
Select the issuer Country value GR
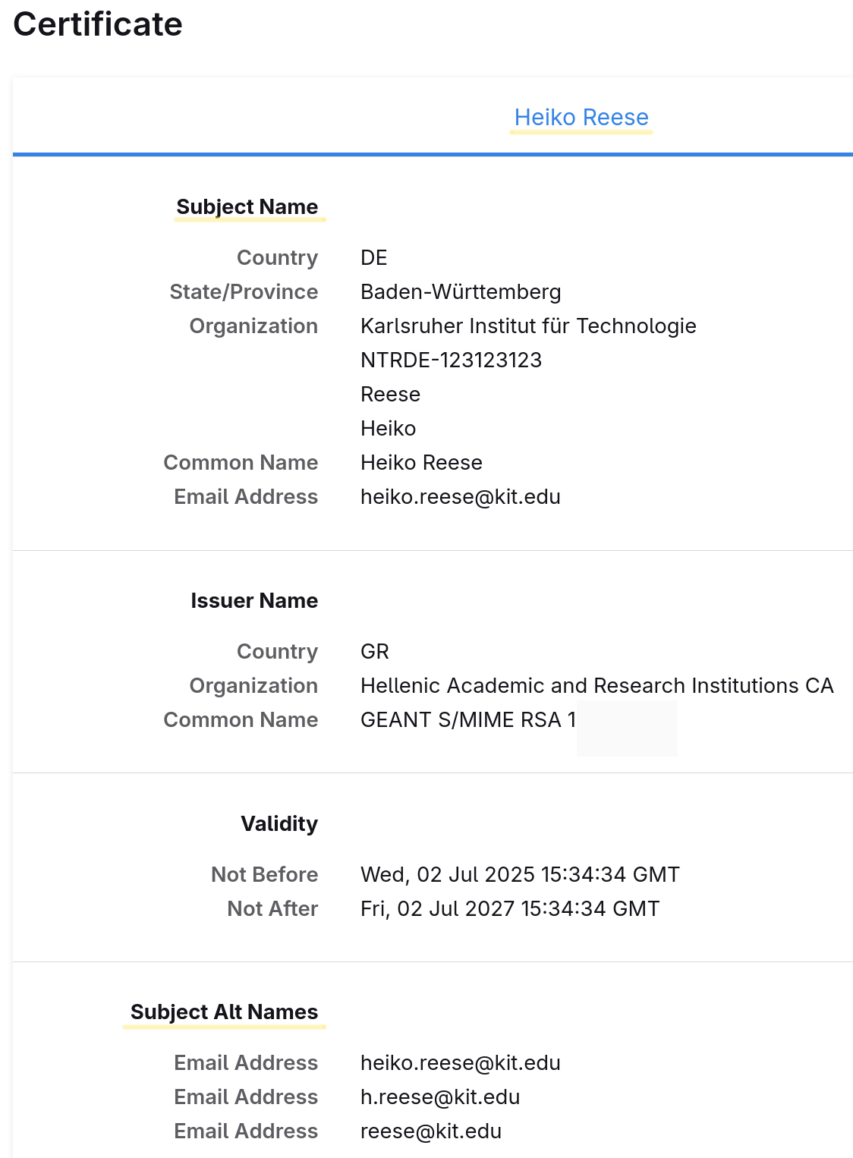(375, 652)
